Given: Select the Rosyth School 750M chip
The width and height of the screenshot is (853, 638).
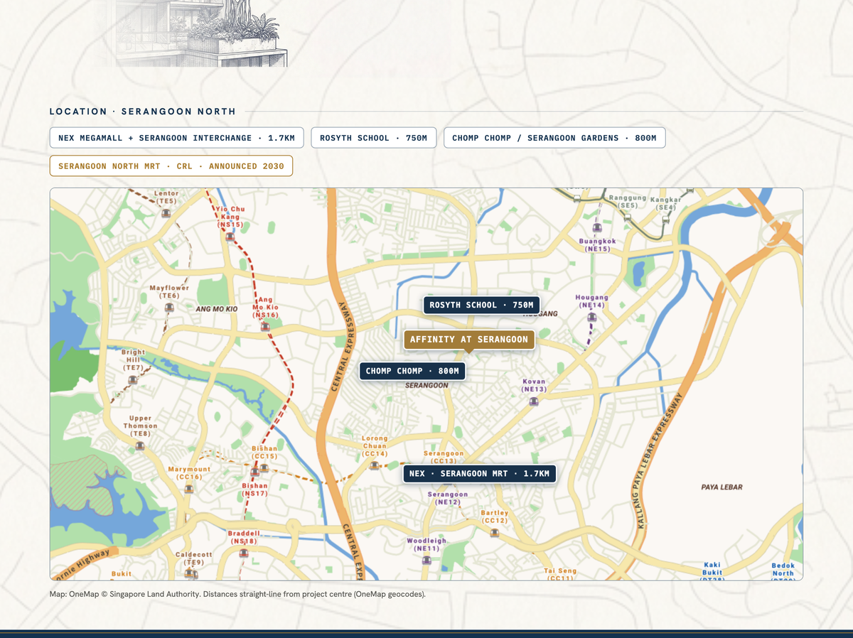Looking at the screenshot, I should (374, 138).
